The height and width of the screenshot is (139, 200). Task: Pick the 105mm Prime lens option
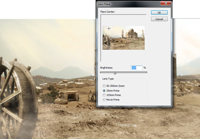(104, 95)
